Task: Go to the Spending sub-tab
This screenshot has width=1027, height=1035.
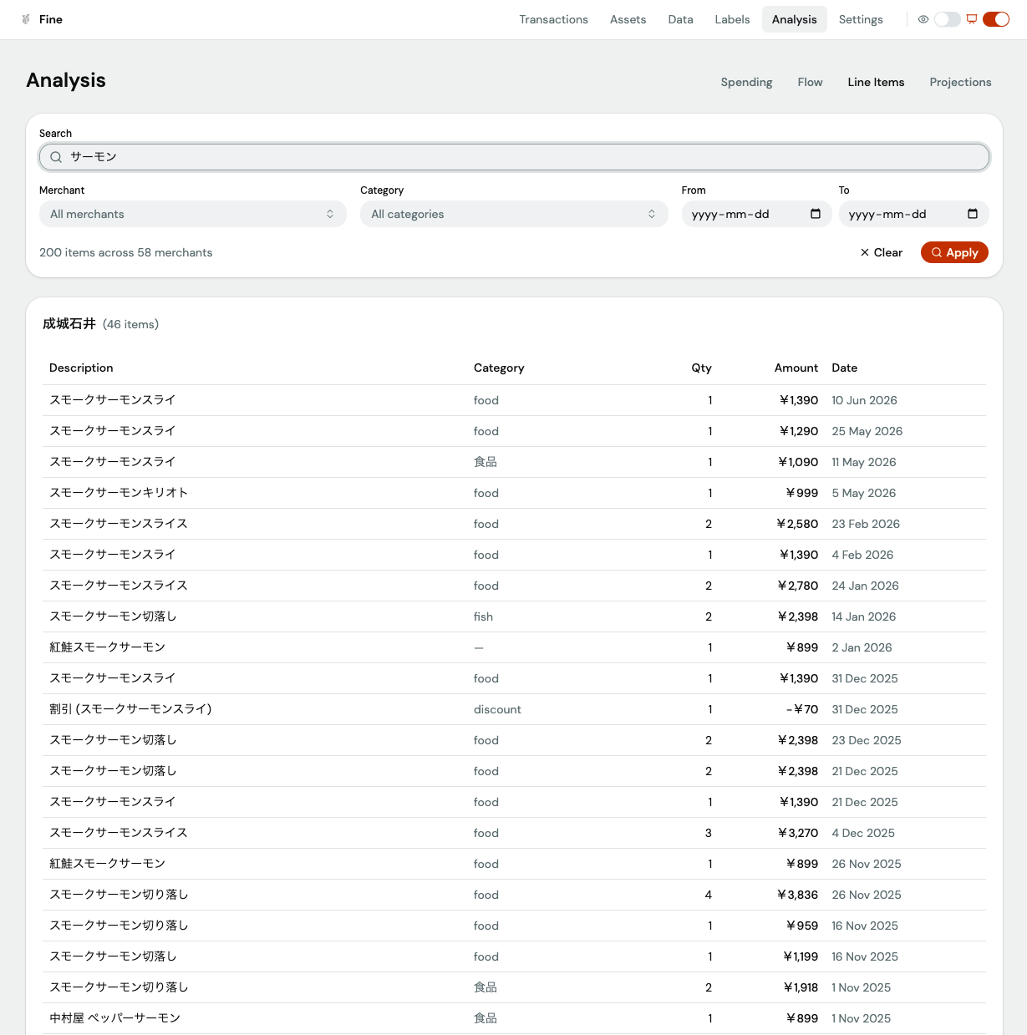Action: [746, 82]
